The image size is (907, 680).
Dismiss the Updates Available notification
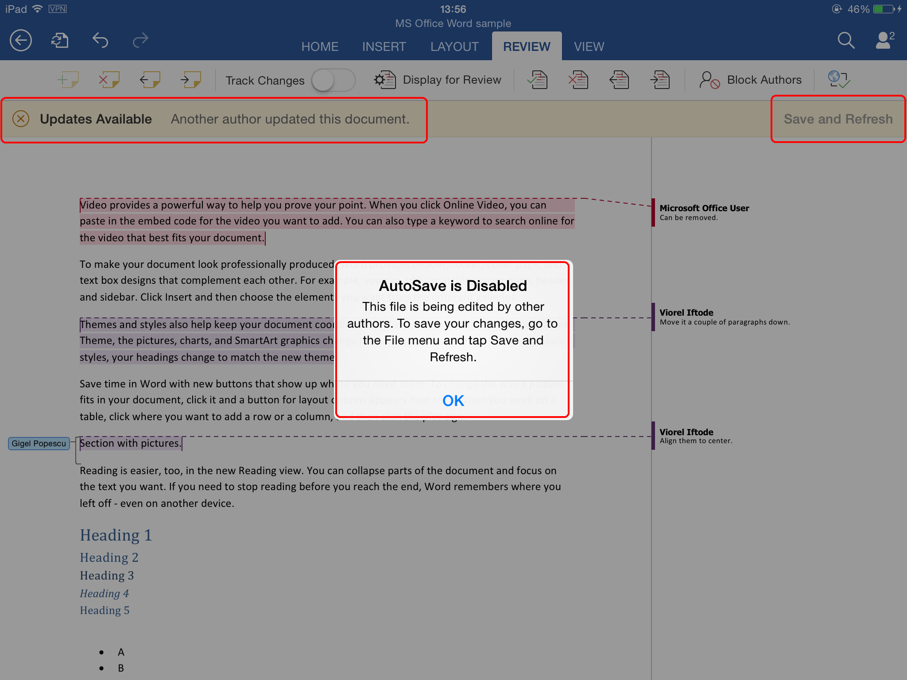(x=20, y=119)
